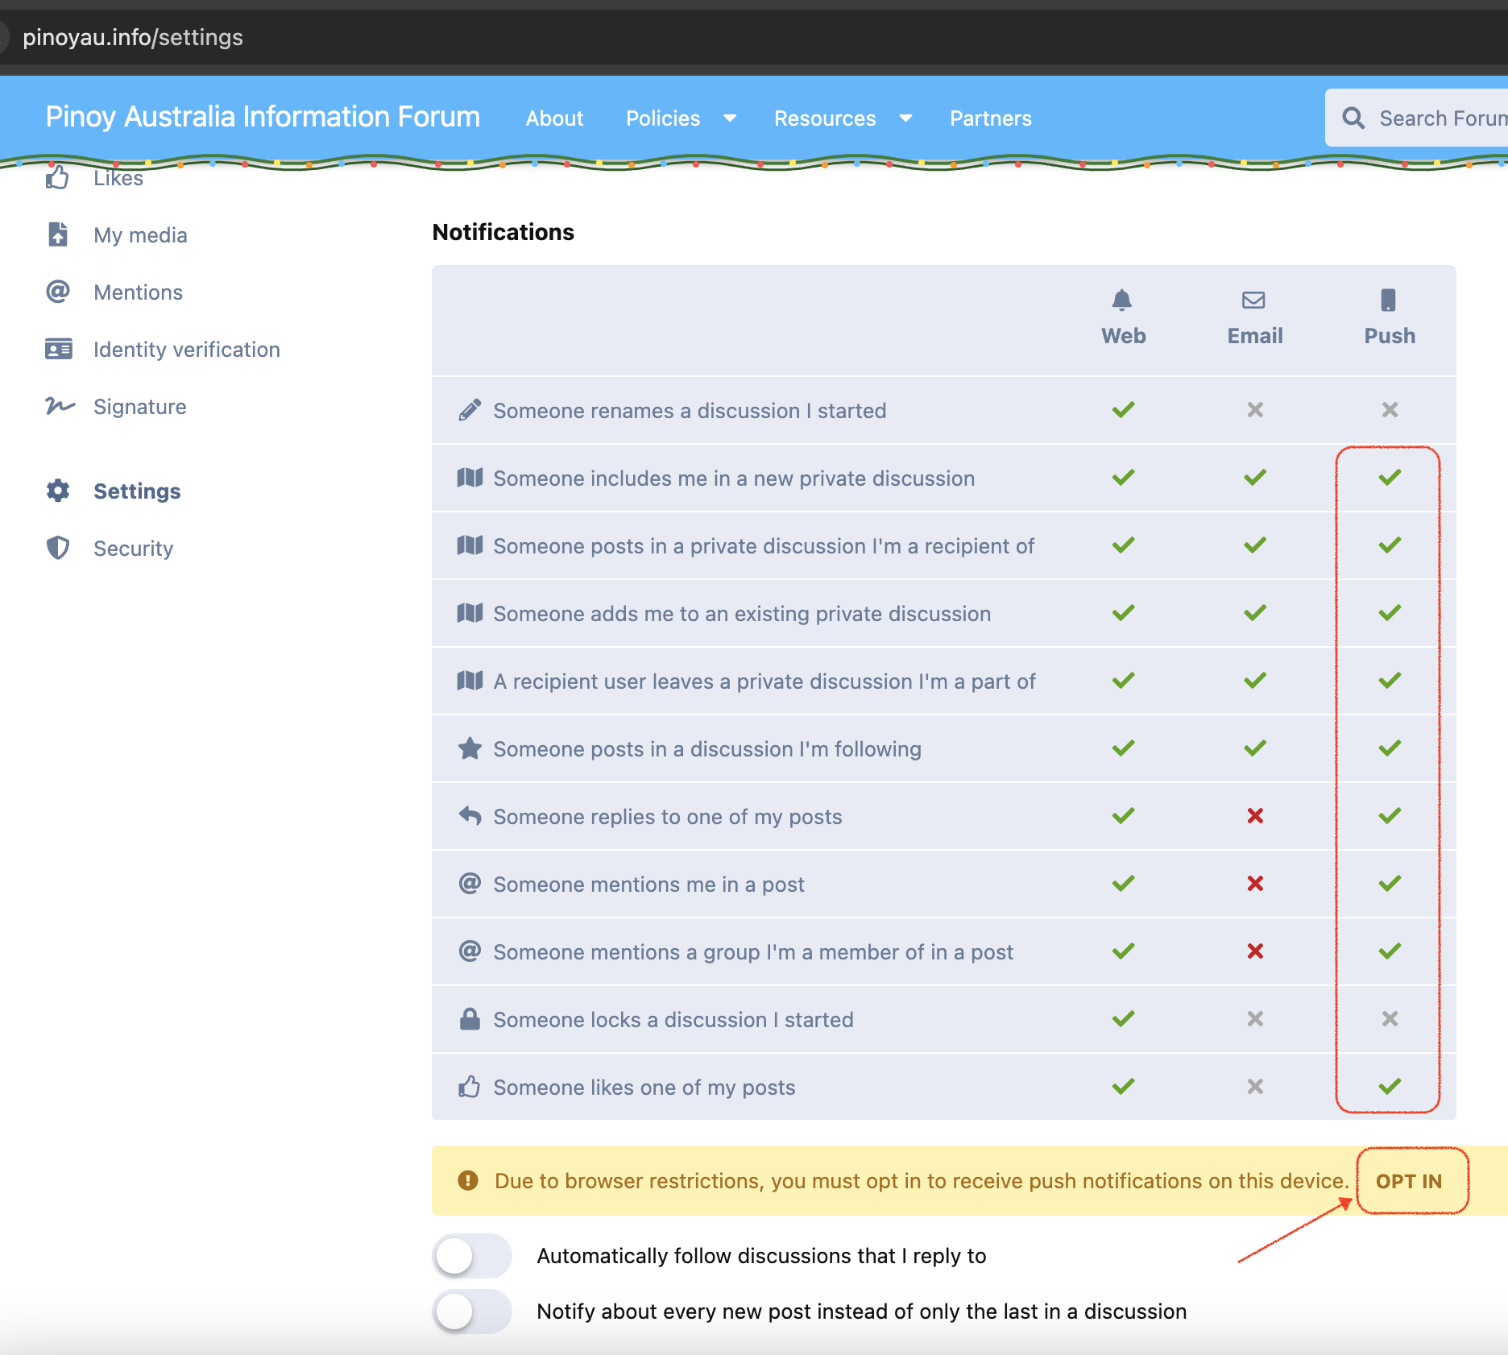The image size is (1508, 1355).
Task: Click the Signature squiggle icon
Action: pos(59,406)
